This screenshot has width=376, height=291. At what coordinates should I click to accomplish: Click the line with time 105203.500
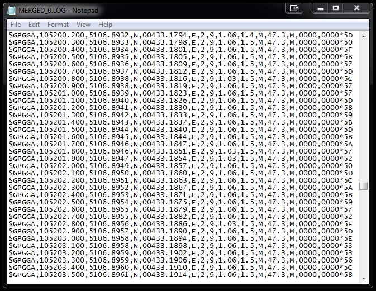(x=181, y=275)
